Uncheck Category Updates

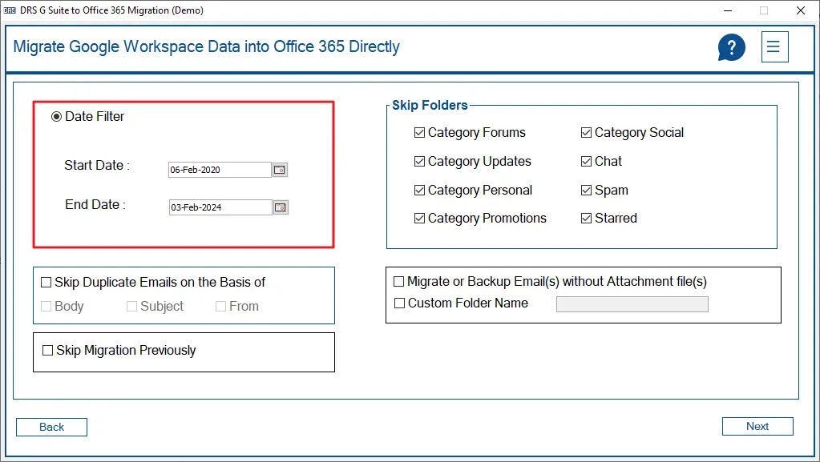tap(419, 162)
